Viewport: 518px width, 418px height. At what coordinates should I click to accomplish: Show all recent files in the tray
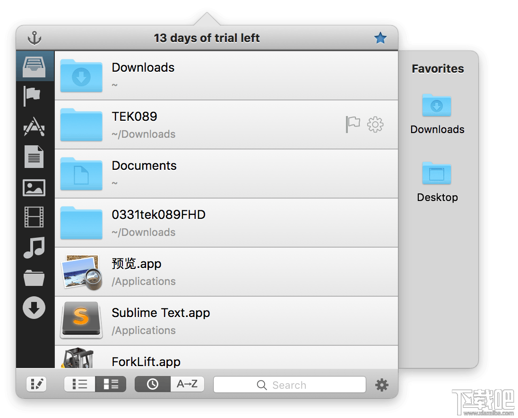34,66
